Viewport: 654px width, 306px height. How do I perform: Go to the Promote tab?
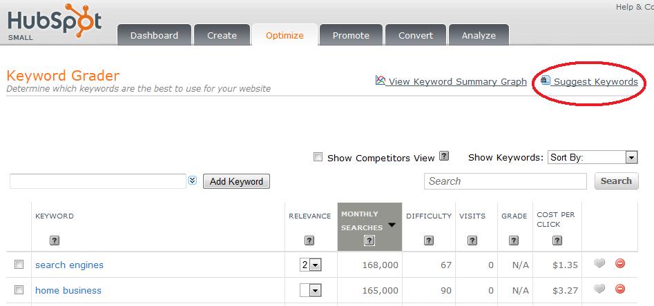(351, 35)
